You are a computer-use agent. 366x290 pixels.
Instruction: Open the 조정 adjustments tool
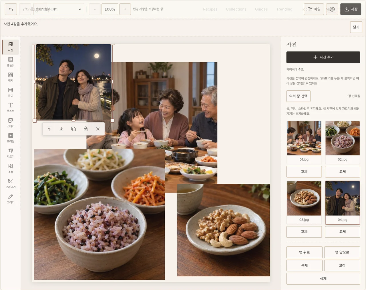(x=11, y=169)
